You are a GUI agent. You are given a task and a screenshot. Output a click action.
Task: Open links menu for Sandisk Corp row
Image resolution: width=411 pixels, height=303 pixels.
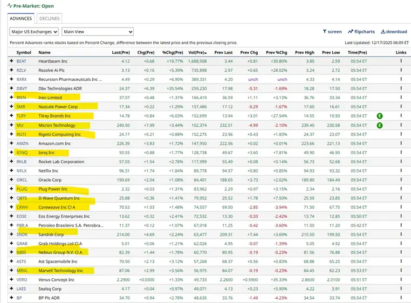(401, 235)
